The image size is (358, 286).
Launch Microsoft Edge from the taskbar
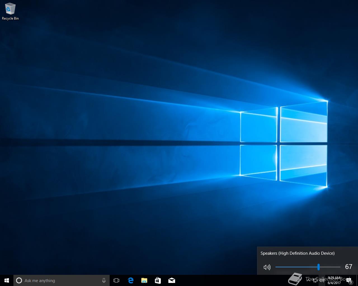131,280
